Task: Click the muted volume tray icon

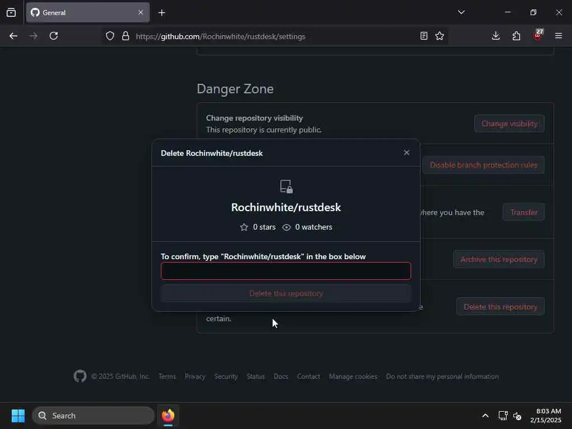Action: click(517, 416)
